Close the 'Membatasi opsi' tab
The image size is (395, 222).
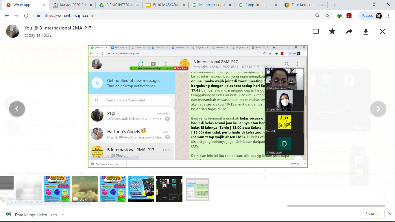pyautogui.click(x=229, y=5)
